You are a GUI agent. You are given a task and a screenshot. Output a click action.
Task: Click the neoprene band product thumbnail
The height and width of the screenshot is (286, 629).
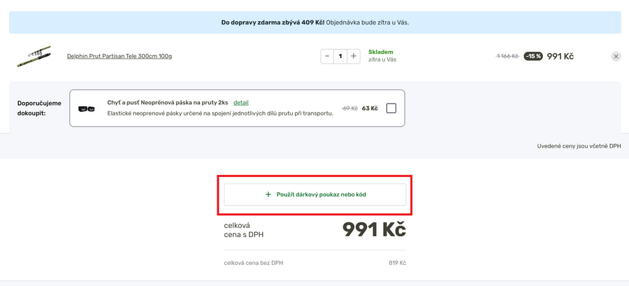(87, 108)
